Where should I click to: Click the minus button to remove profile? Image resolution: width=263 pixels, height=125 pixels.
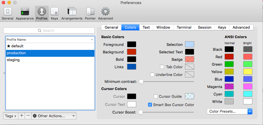28,116
